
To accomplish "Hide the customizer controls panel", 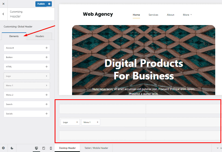I will click(3, 148).
